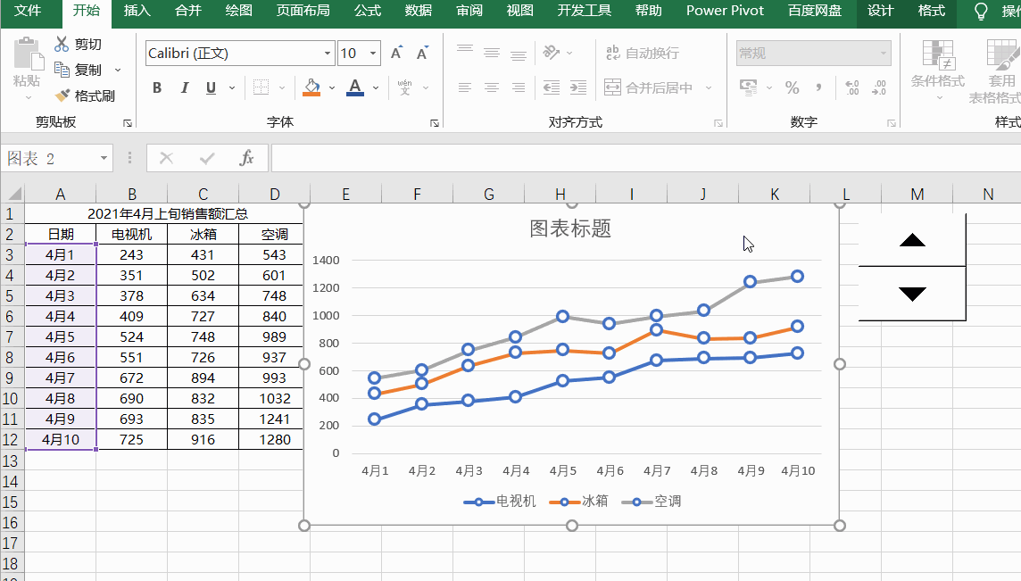Screen dimensions: 1021x581
Task: Switch to the 插入 (Insert) tab
Action: coord(137,11)
